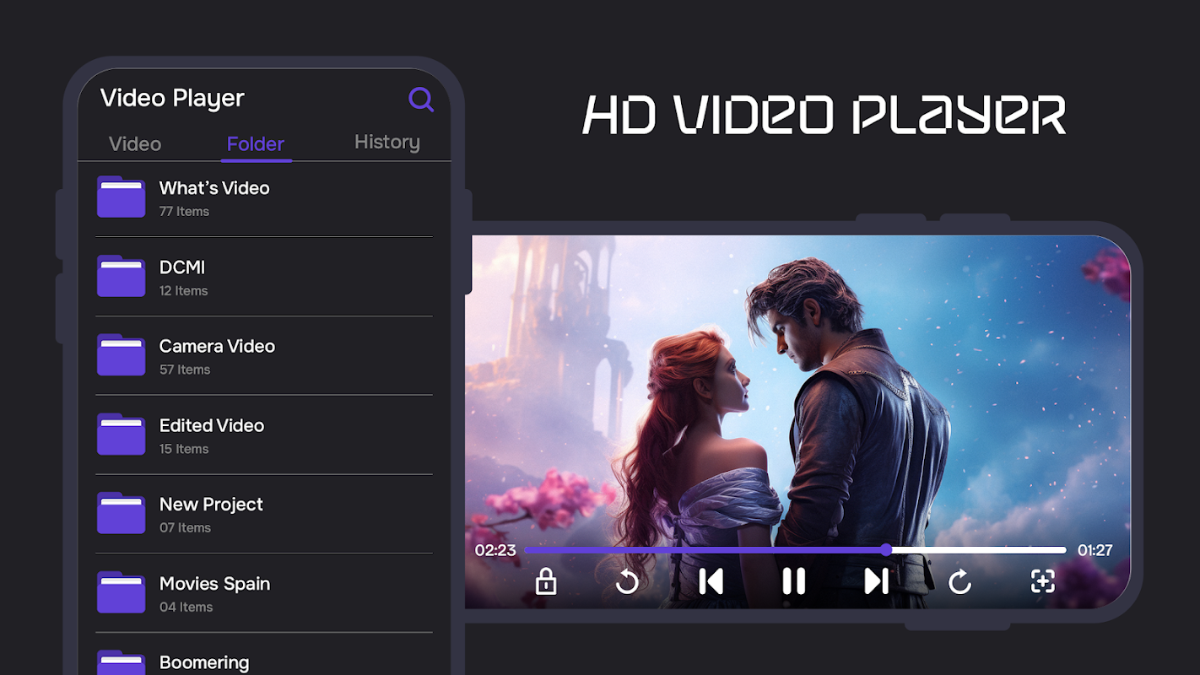Open search in Video Player

(x=421, y=100)
